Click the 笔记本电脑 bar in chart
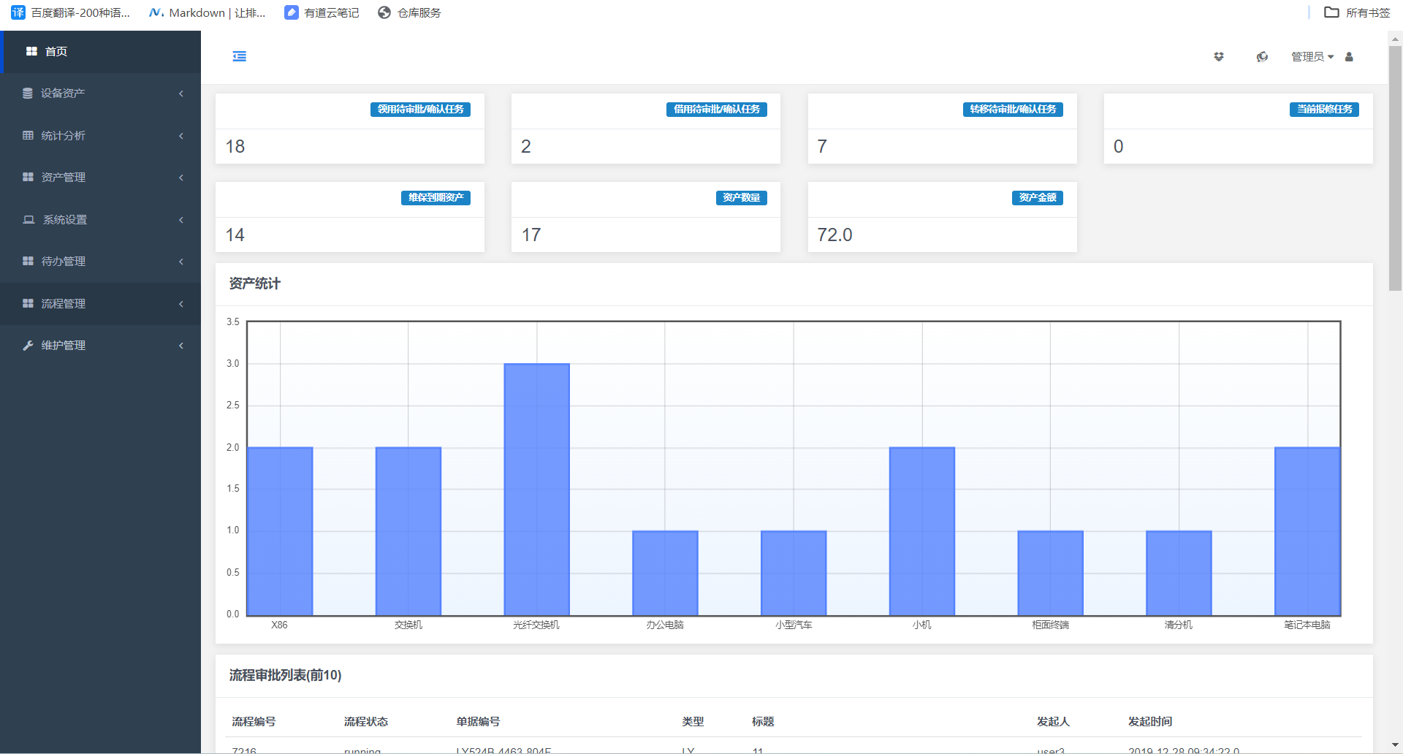 point(1307,531)
